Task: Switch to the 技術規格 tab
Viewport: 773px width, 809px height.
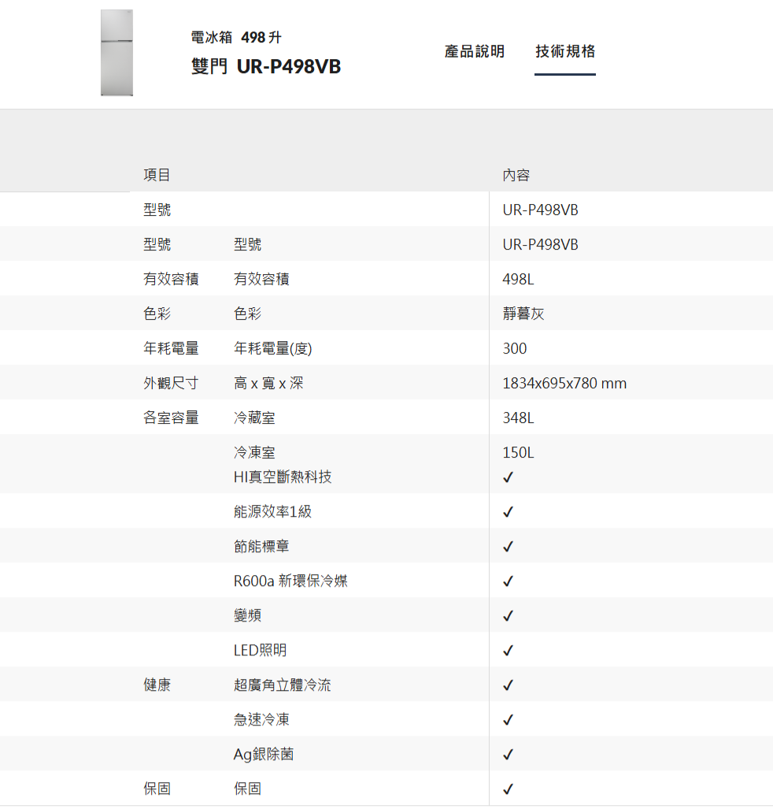Action: [565, 52]
